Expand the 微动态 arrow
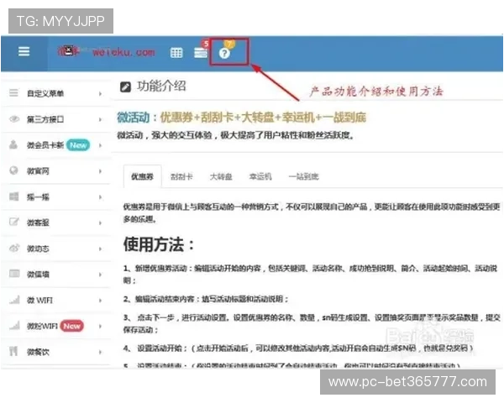The image size is (504, 403). click(100, 249)
